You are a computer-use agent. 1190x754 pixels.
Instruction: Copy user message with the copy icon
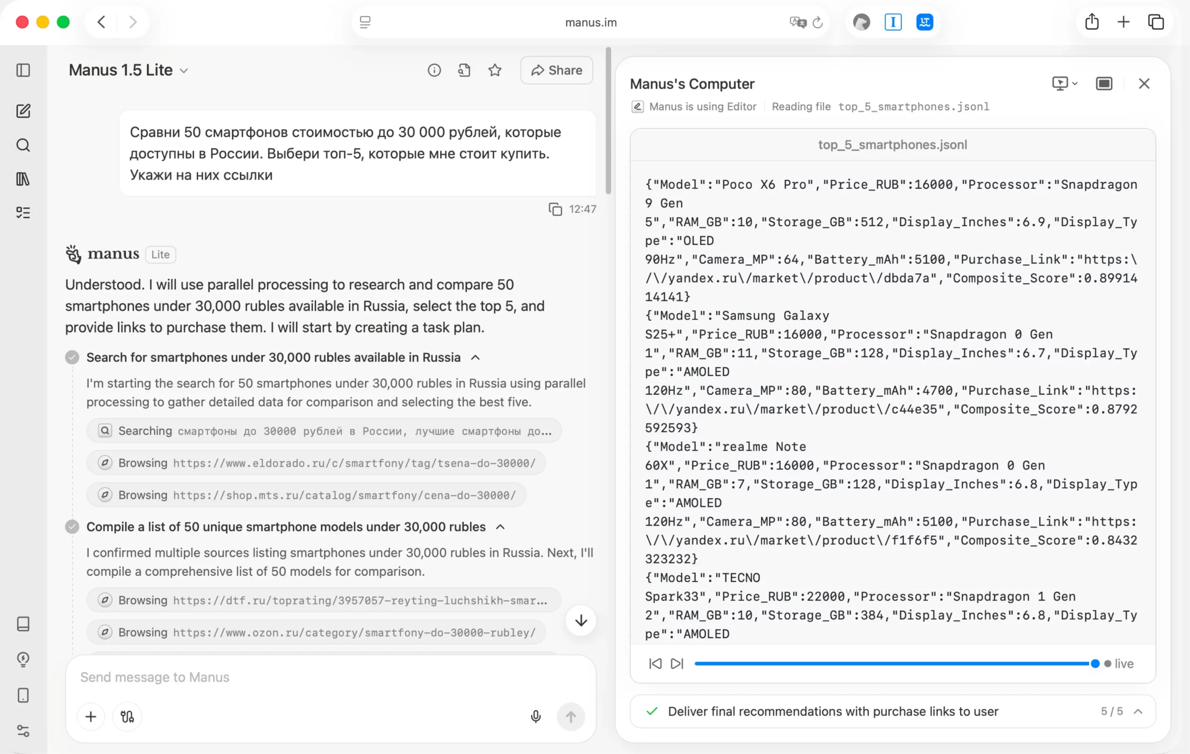(555, 209)
